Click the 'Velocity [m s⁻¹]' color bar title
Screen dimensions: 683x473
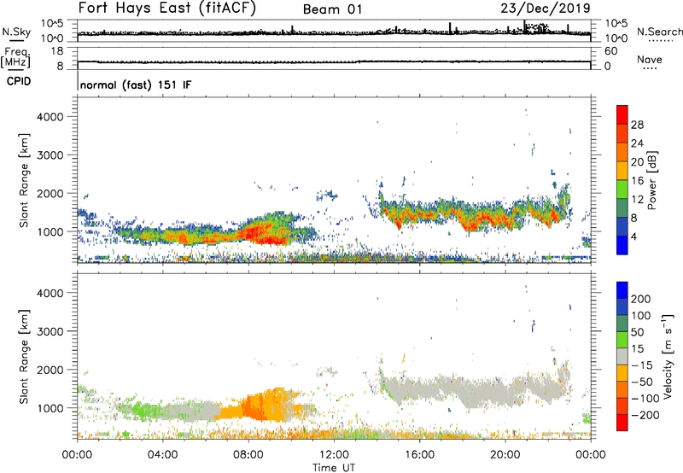[668, 356]
